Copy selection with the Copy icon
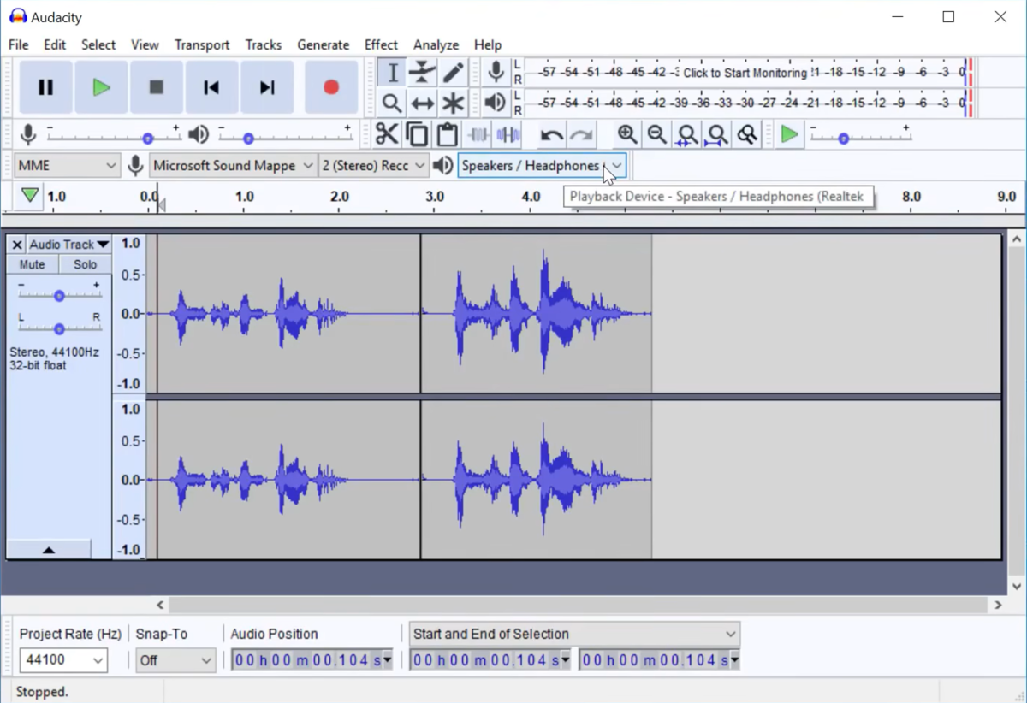 [417, 134]
